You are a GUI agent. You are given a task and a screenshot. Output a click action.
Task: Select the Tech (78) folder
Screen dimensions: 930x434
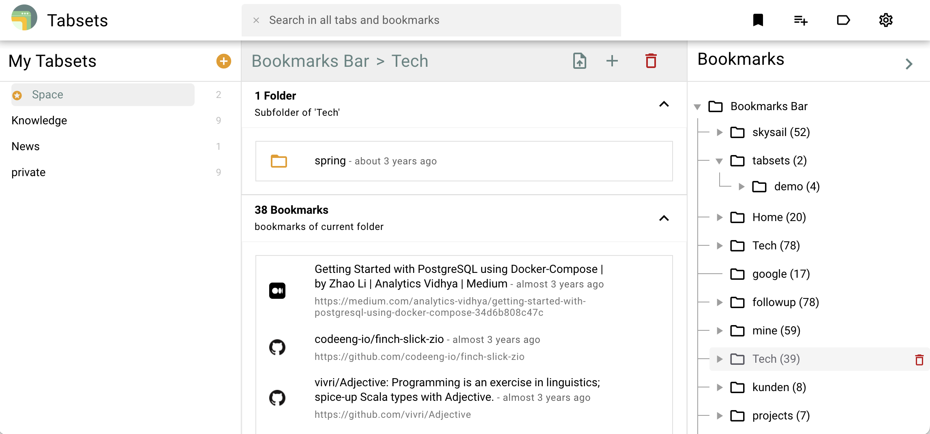pyautogui.click(x=776, y=246)
